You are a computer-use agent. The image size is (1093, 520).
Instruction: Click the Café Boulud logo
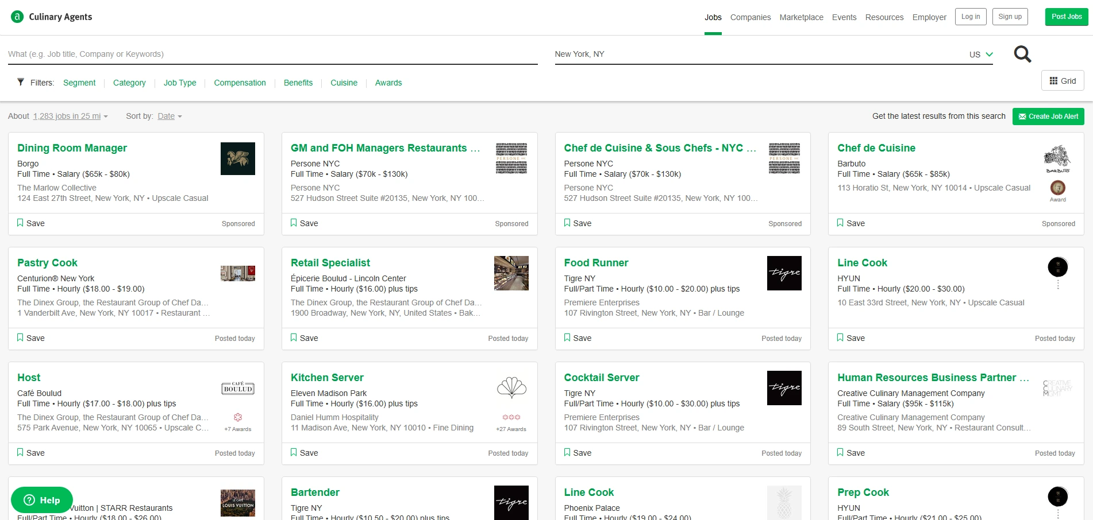pyautogui.click(x=238, y=388)
